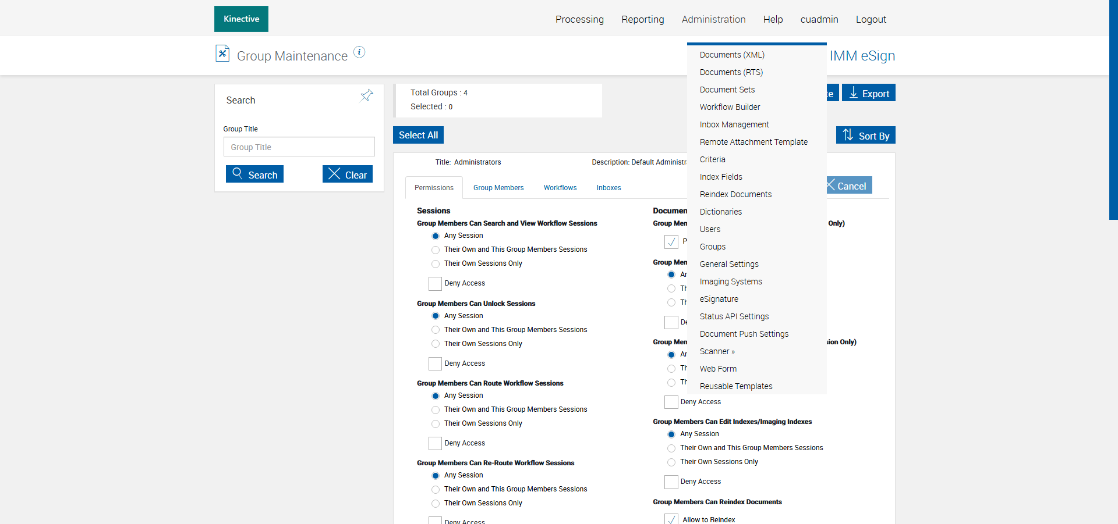Click the Export download button

click(868, 93)
